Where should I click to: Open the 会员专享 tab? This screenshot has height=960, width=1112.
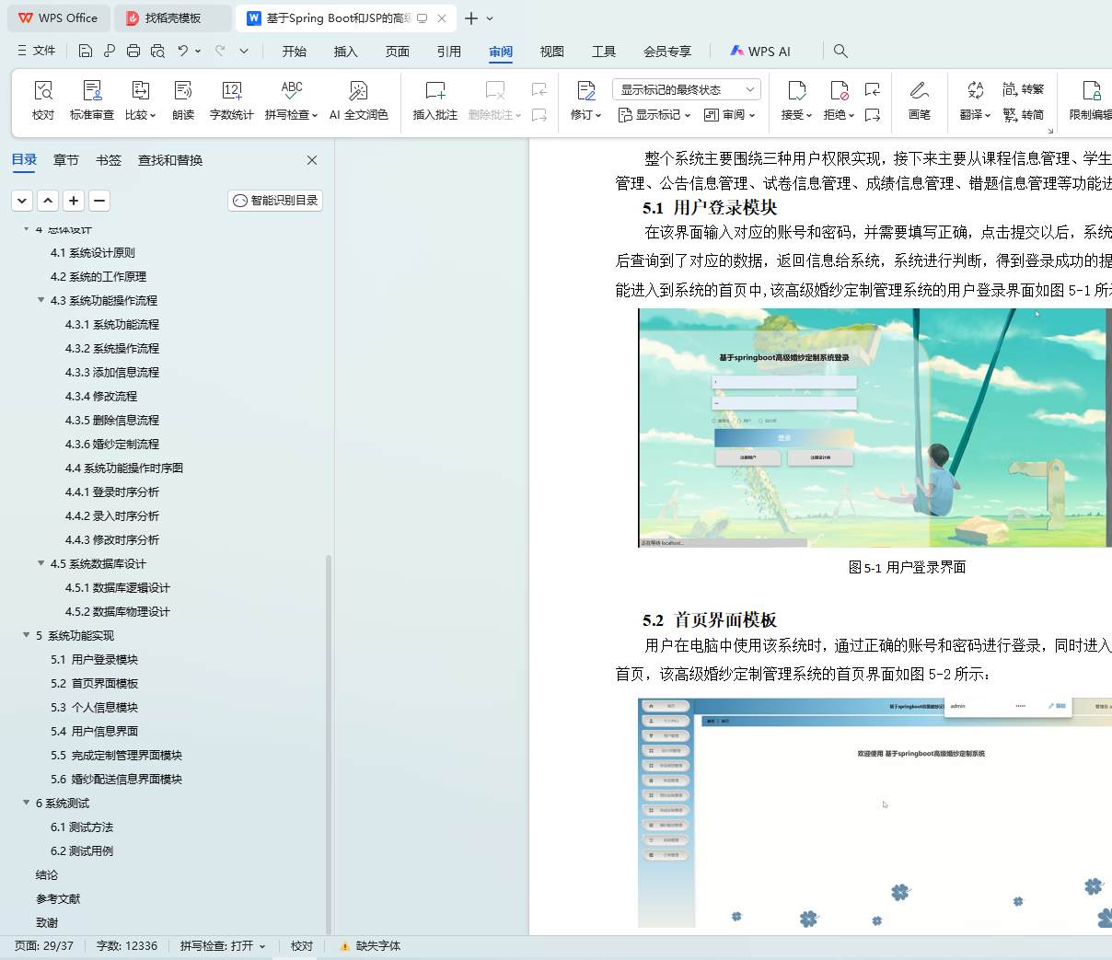(667, 52)
